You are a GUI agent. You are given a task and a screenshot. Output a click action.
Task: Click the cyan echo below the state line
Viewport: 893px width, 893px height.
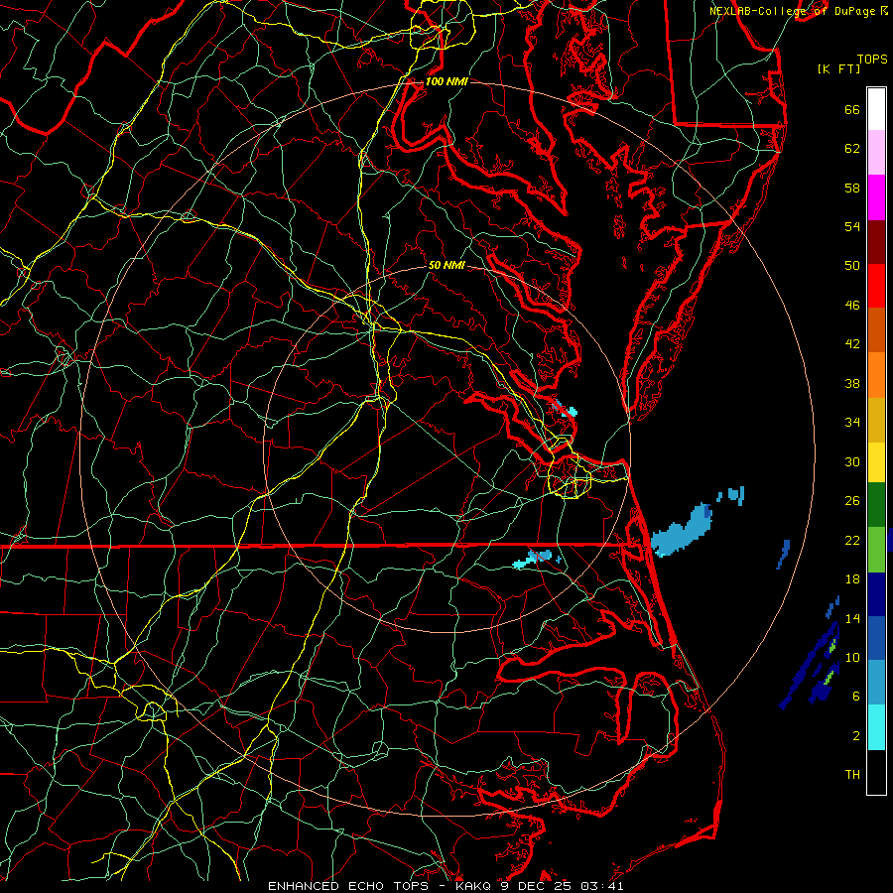(533, 559)
